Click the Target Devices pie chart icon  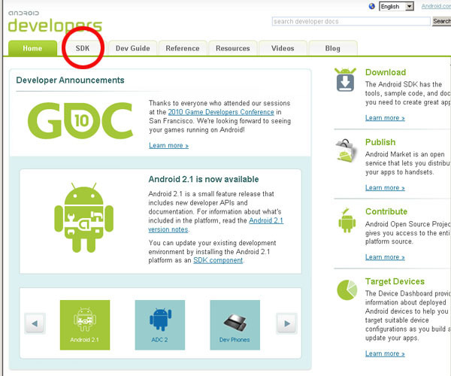[x=347, y=290]
